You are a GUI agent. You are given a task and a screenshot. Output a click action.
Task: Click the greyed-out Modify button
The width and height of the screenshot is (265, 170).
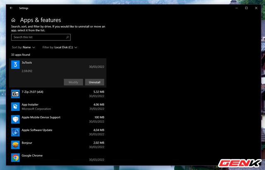[x=73, y=82]
